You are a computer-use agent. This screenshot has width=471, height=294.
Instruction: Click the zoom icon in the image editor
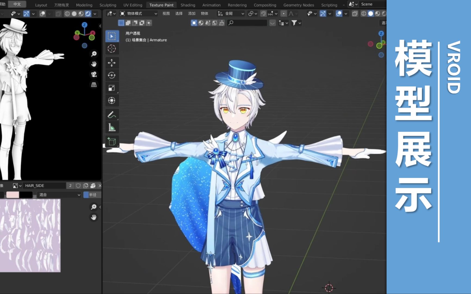click(94, 207)
